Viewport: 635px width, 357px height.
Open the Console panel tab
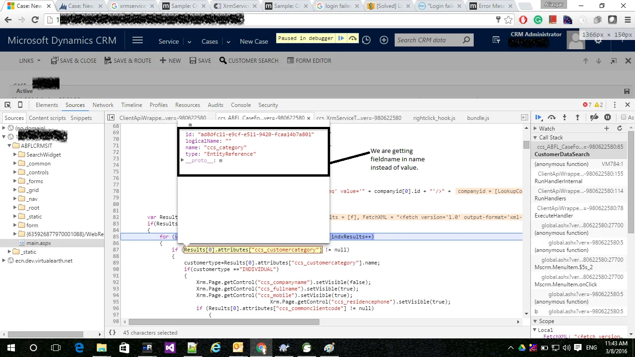[241, 105]
